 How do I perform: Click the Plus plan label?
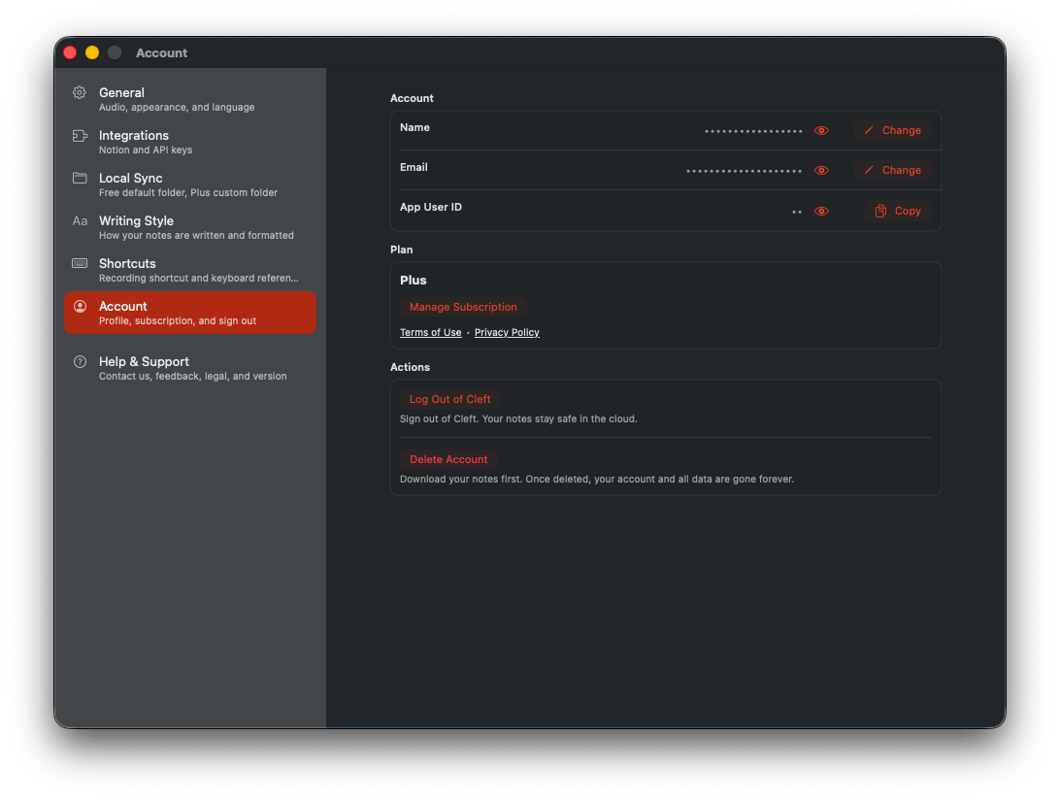click(x=414, y=280)
